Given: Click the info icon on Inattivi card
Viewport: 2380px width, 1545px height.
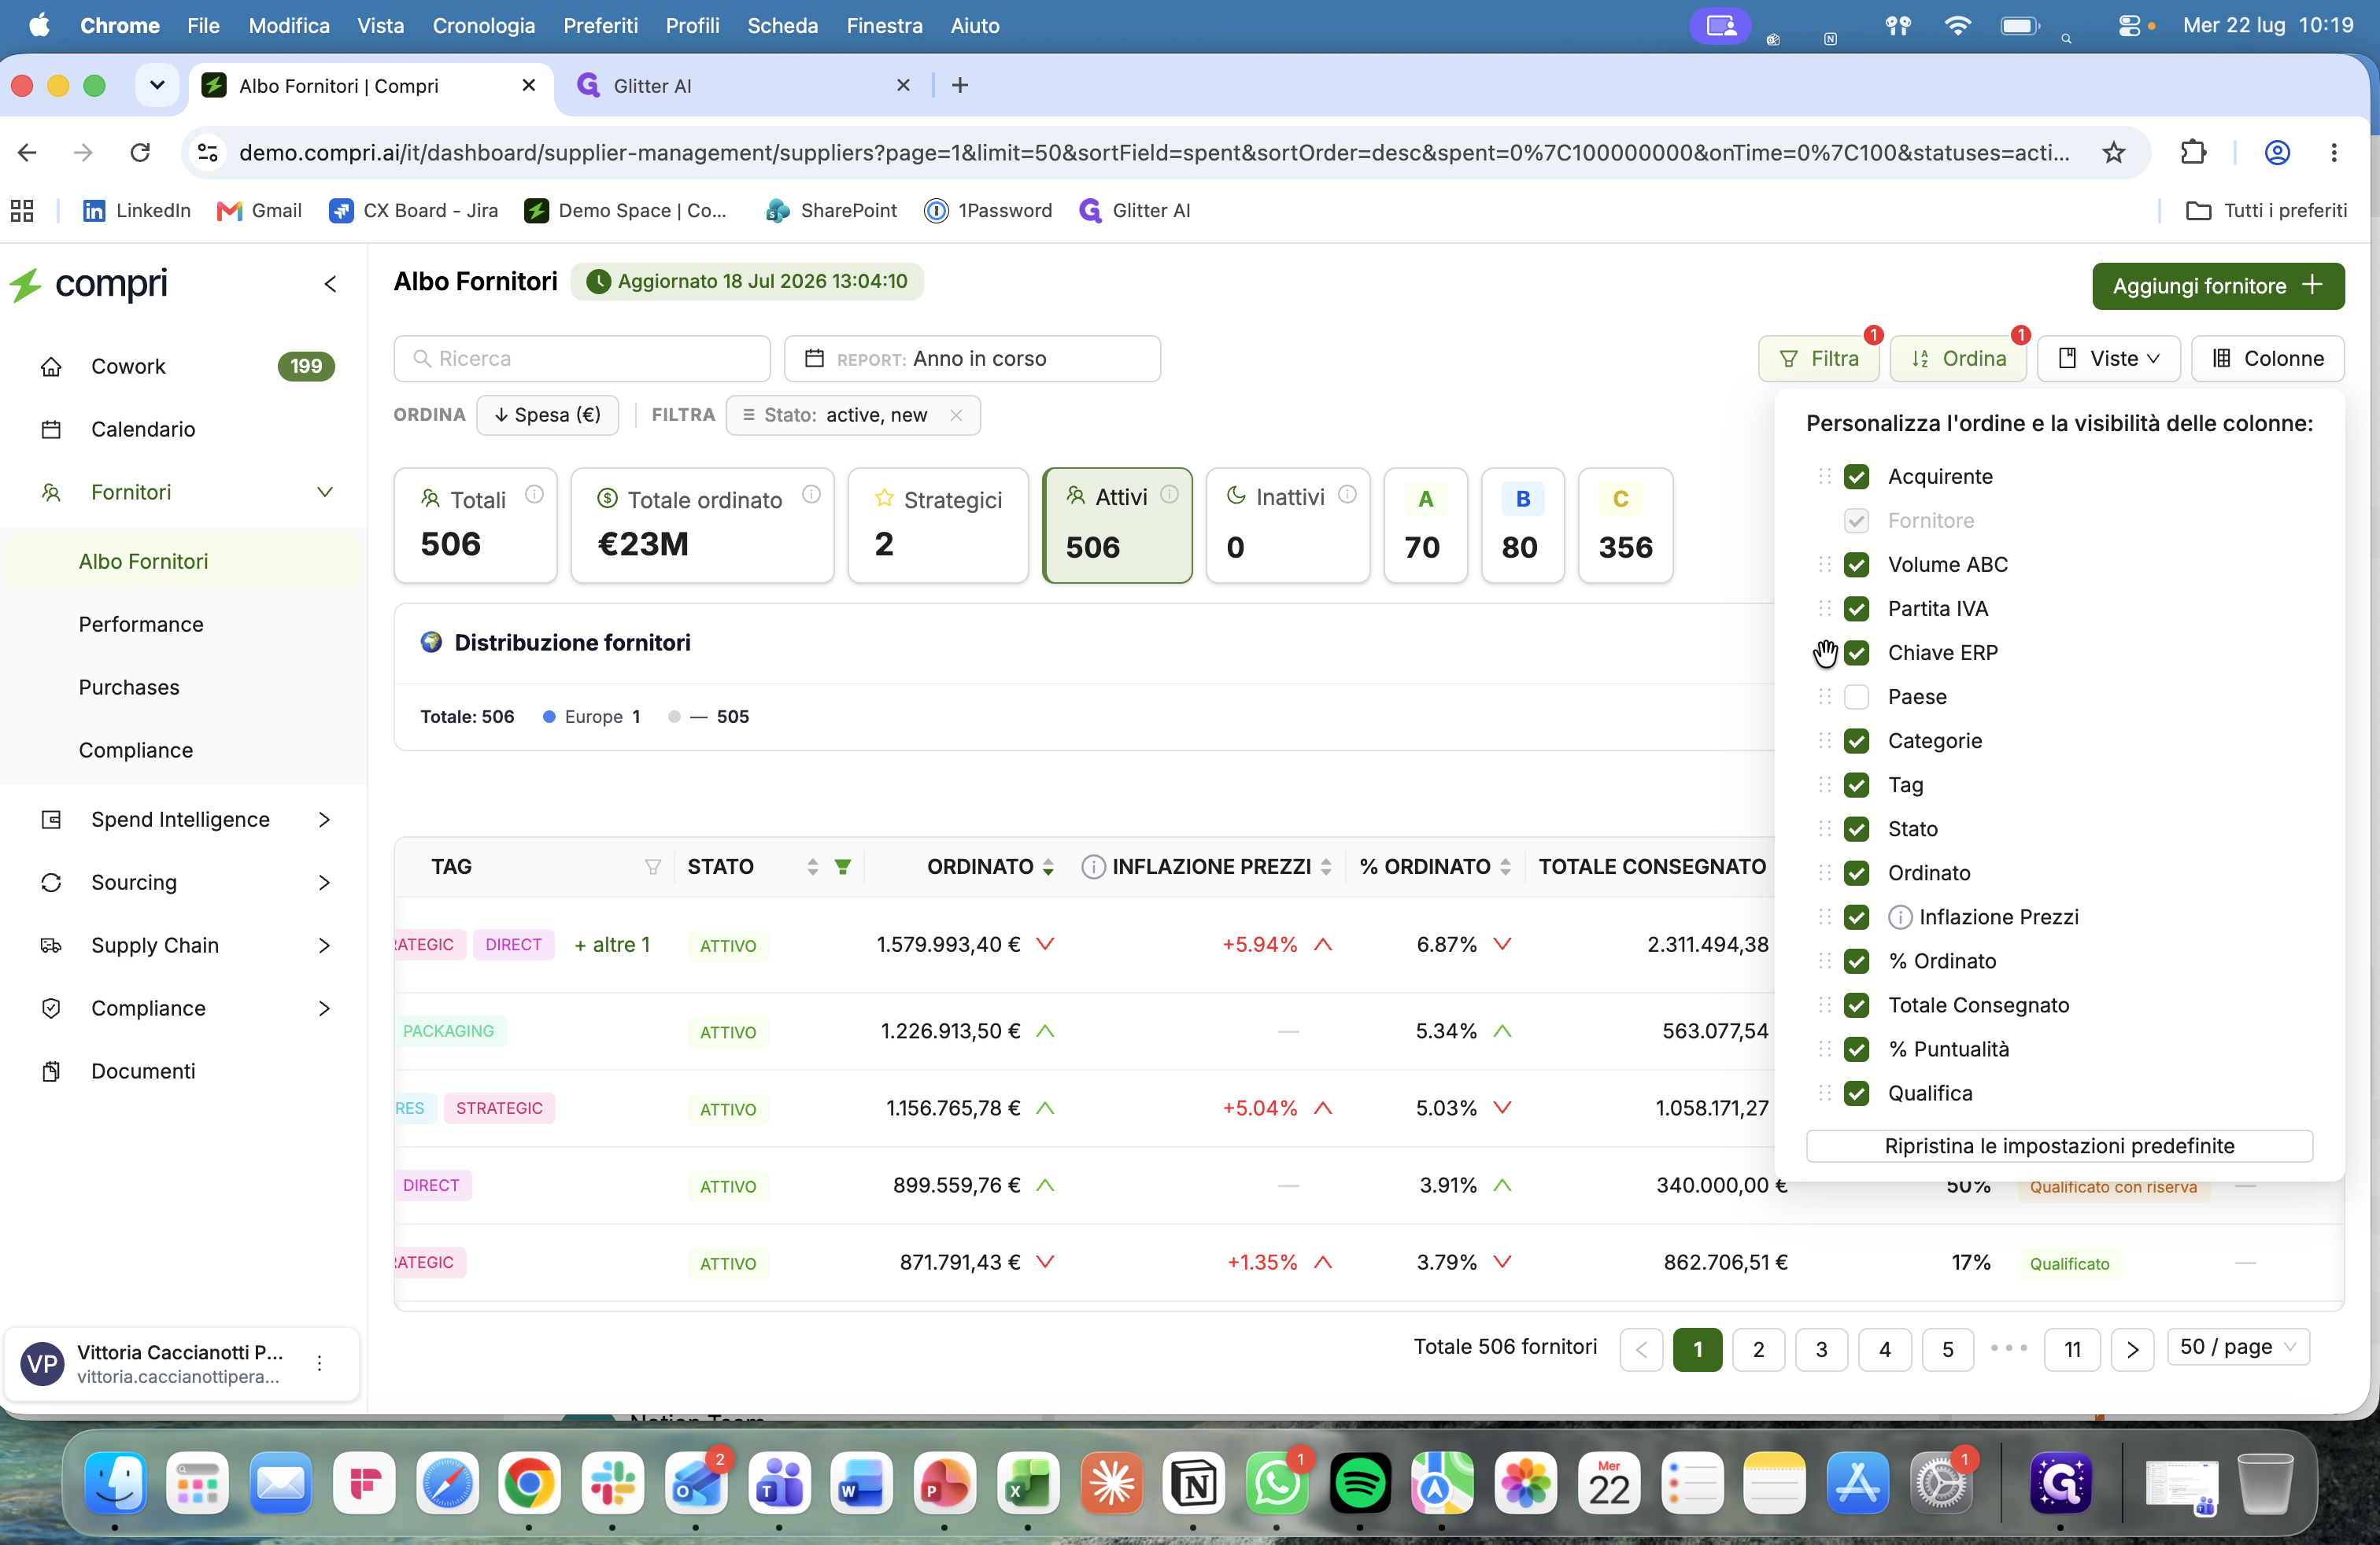Looking at the screenshot, I should (x=1347, y=494).
